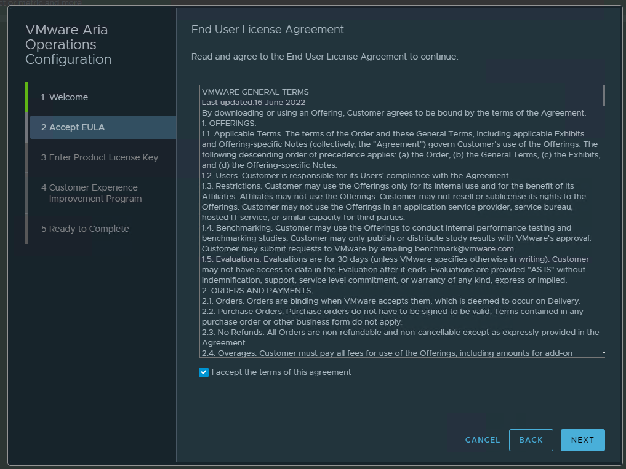Click the End User License Agreement heading
Viewport: 626px width, 469px height.
coord(267,30)
